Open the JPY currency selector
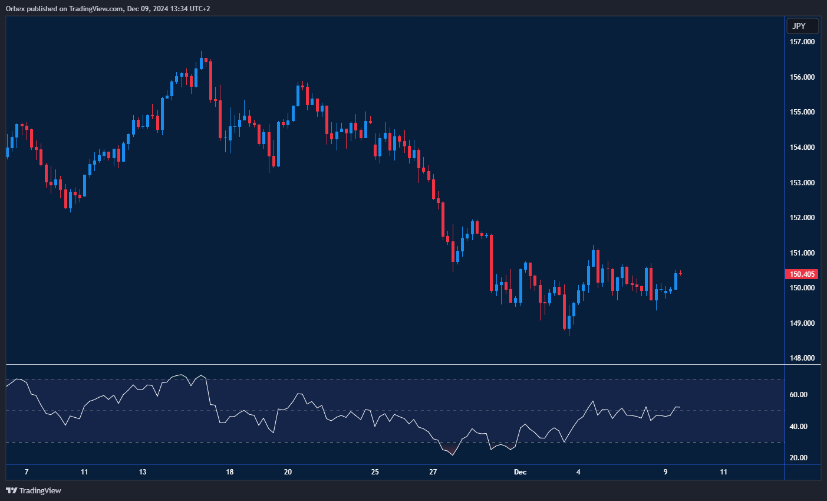 coord(802,26)
